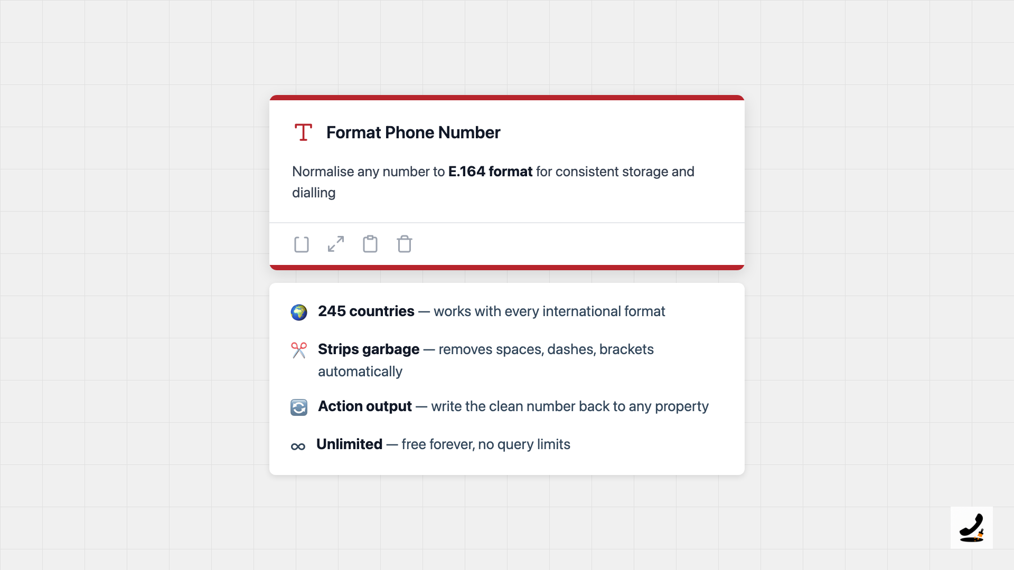This screenshot has height=570, width=1014.
Task: Click the red bar atop the card
Action: pos(507,98)
